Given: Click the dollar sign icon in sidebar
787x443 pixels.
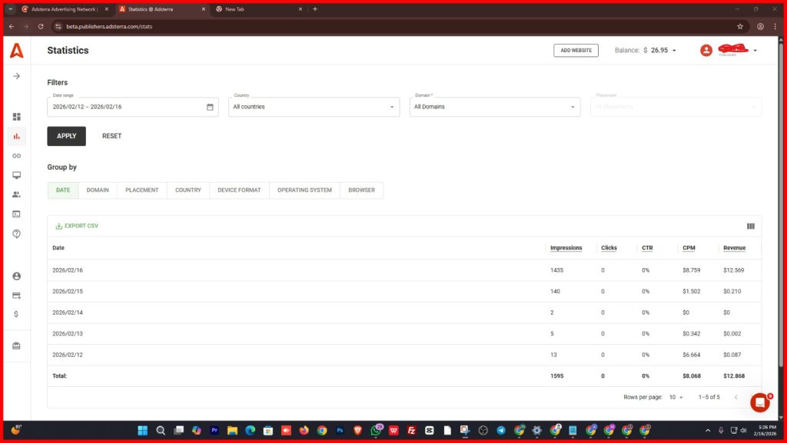Looking at the screenshot, I should coord(16,314).
